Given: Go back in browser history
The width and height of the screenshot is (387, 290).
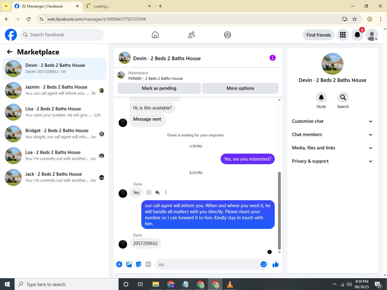Looking at the screenshot, I should pos(7,19).
